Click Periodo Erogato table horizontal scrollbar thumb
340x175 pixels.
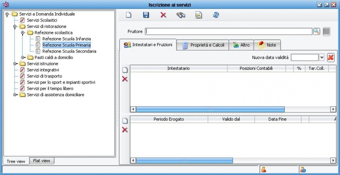coord(184,161)
